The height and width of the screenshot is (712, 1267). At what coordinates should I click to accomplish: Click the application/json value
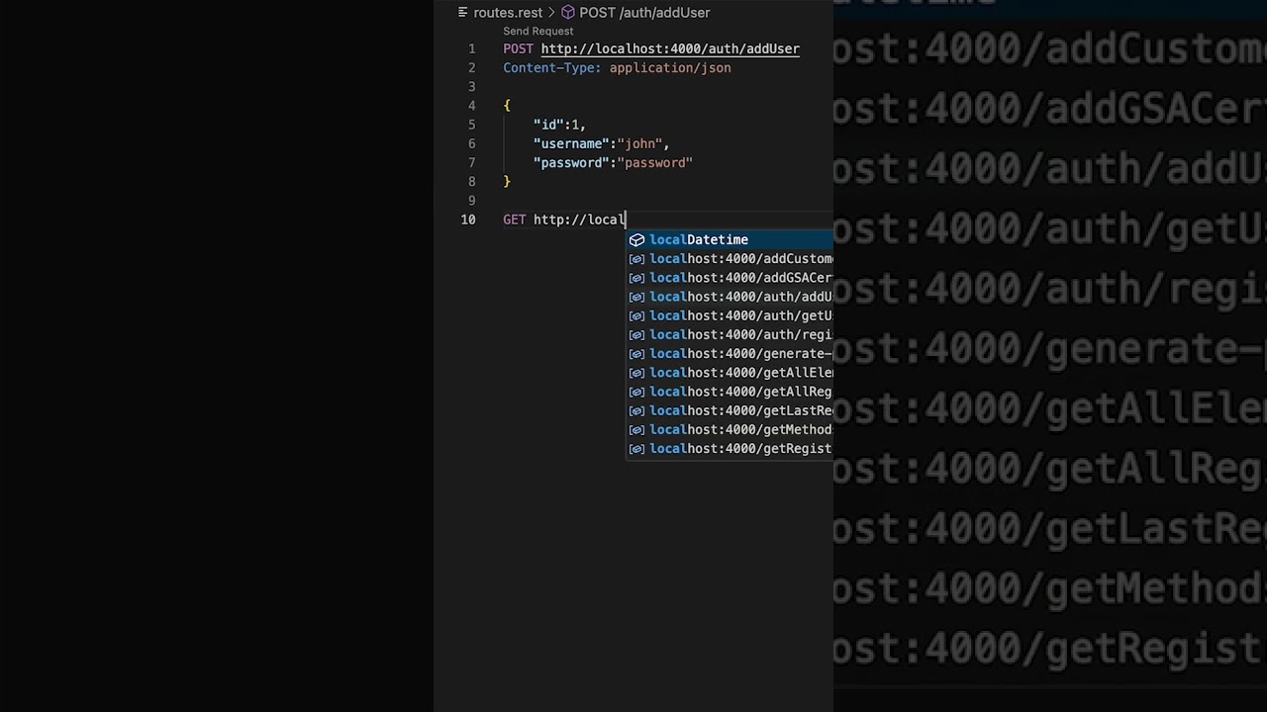(x=670, y=68)
